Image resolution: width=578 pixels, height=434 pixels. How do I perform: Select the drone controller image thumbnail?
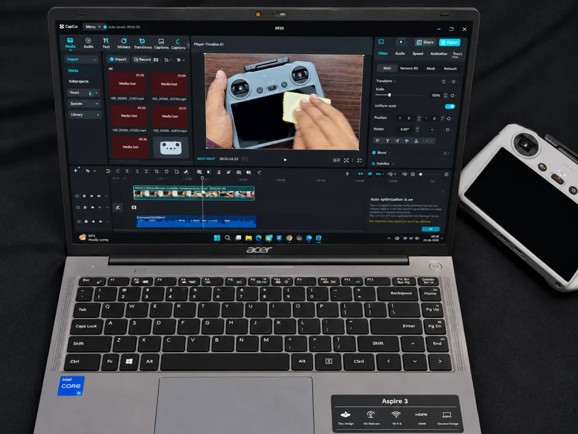[170, 147]
